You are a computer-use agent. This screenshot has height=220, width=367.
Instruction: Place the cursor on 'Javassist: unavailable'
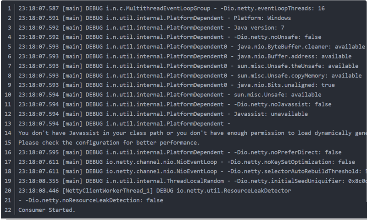tap(271, 114)
